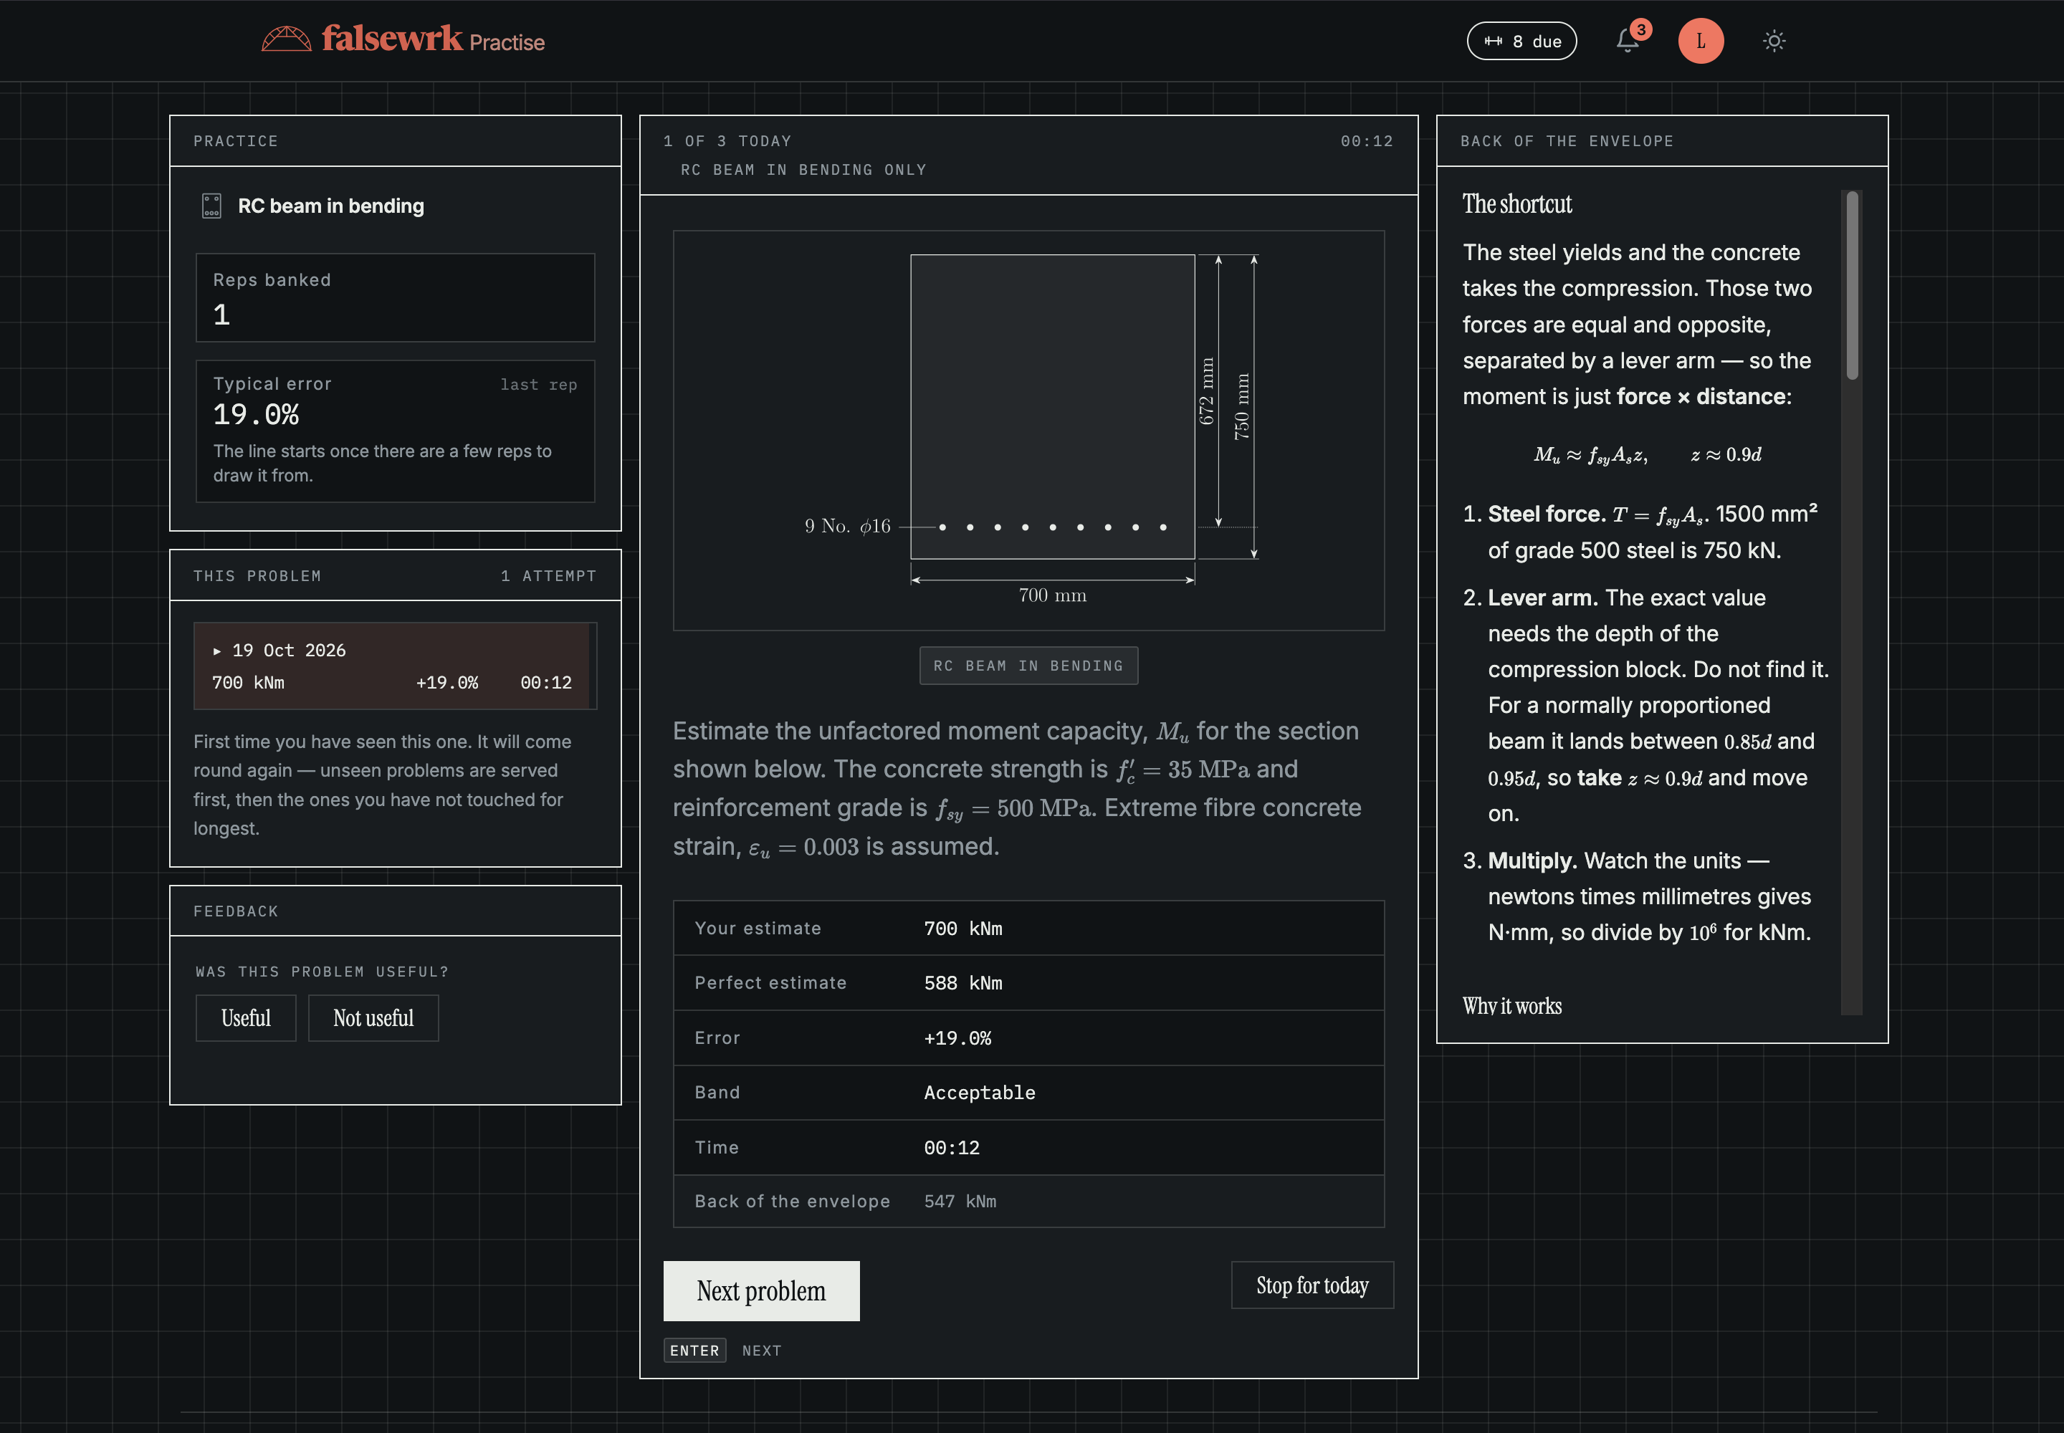Toggle light theme with sun icon
The image size is (2064, 1433).
[x=1773, y=42]
